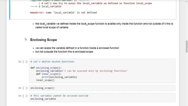Click the '----> 2 local_variable' traceback line
Viewport: 188px width, 106px height.
46,6
